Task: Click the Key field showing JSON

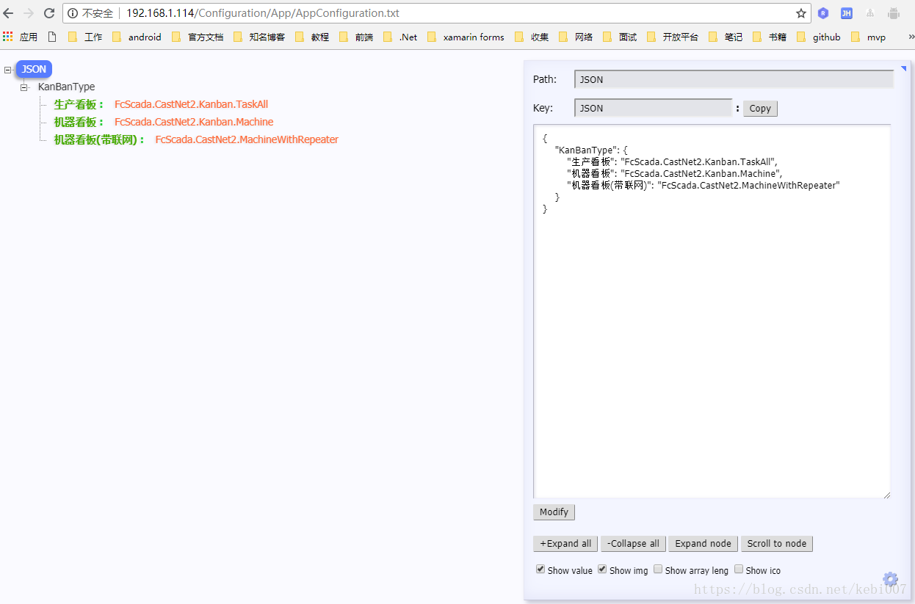Action: point(653,108)
